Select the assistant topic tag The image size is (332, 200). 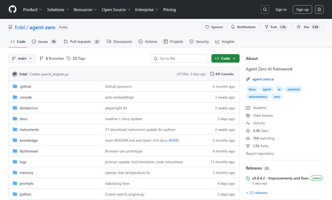click(293, 89)
